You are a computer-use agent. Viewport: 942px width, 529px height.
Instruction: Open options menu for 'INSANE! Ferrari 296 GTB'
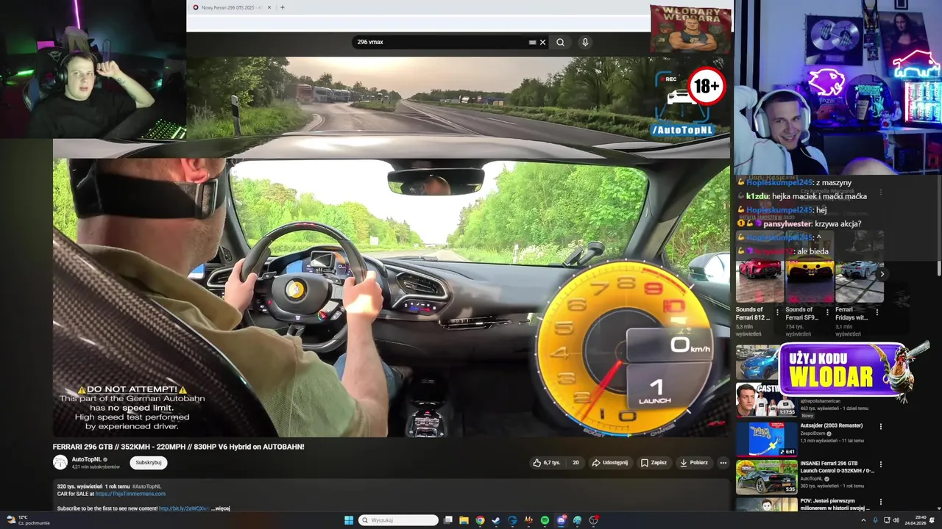click(x=880, y=464)
